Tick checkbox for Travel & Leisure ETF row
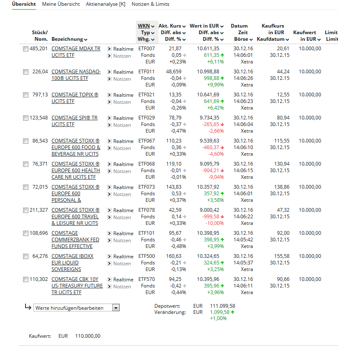The width and height of the screenshot is (338, 346). click(x=26, y=210)
